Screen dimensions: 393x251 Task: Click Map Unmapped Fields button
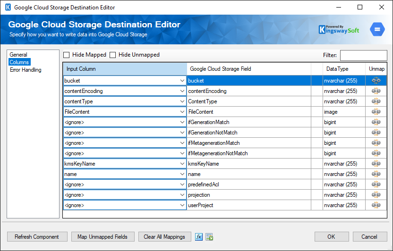pos(103,237)
